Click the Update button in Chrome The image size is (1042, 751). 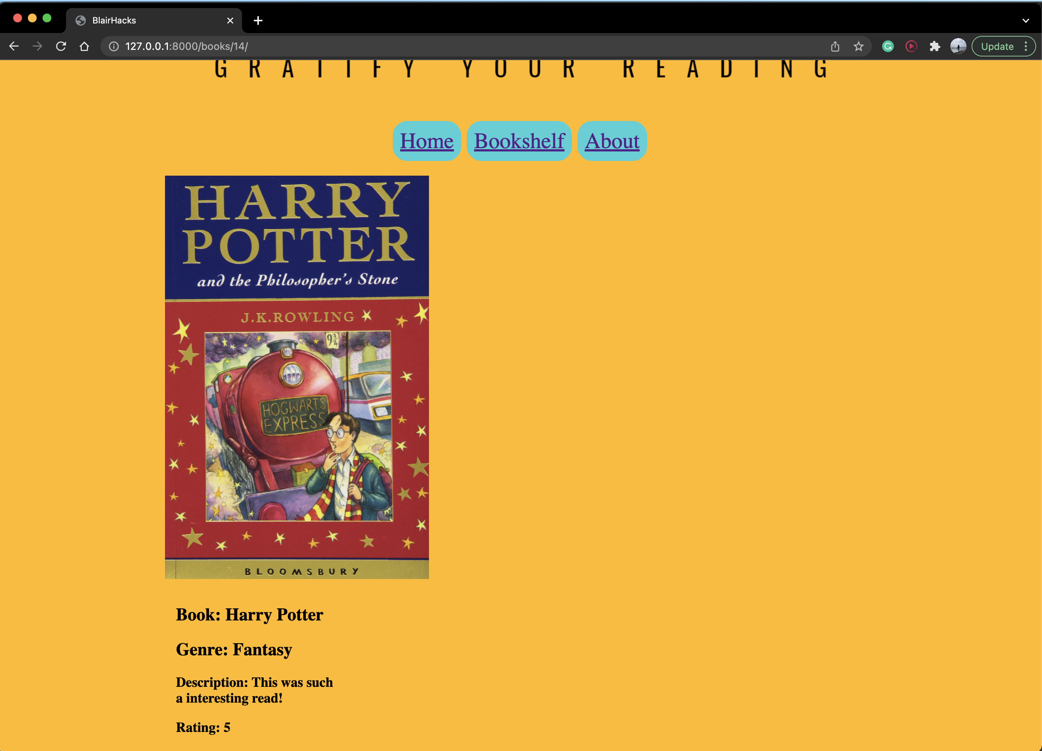tap(997, 47)
